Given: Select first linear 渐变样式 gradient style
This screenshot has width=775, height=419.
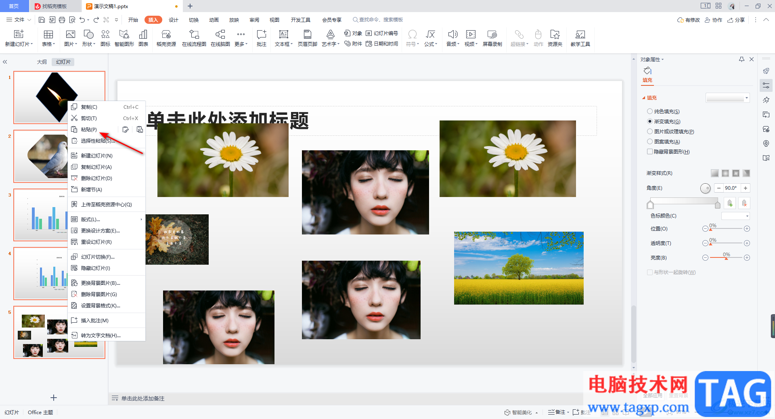Looking at the screenshot, I should click(x=715, y=173).
